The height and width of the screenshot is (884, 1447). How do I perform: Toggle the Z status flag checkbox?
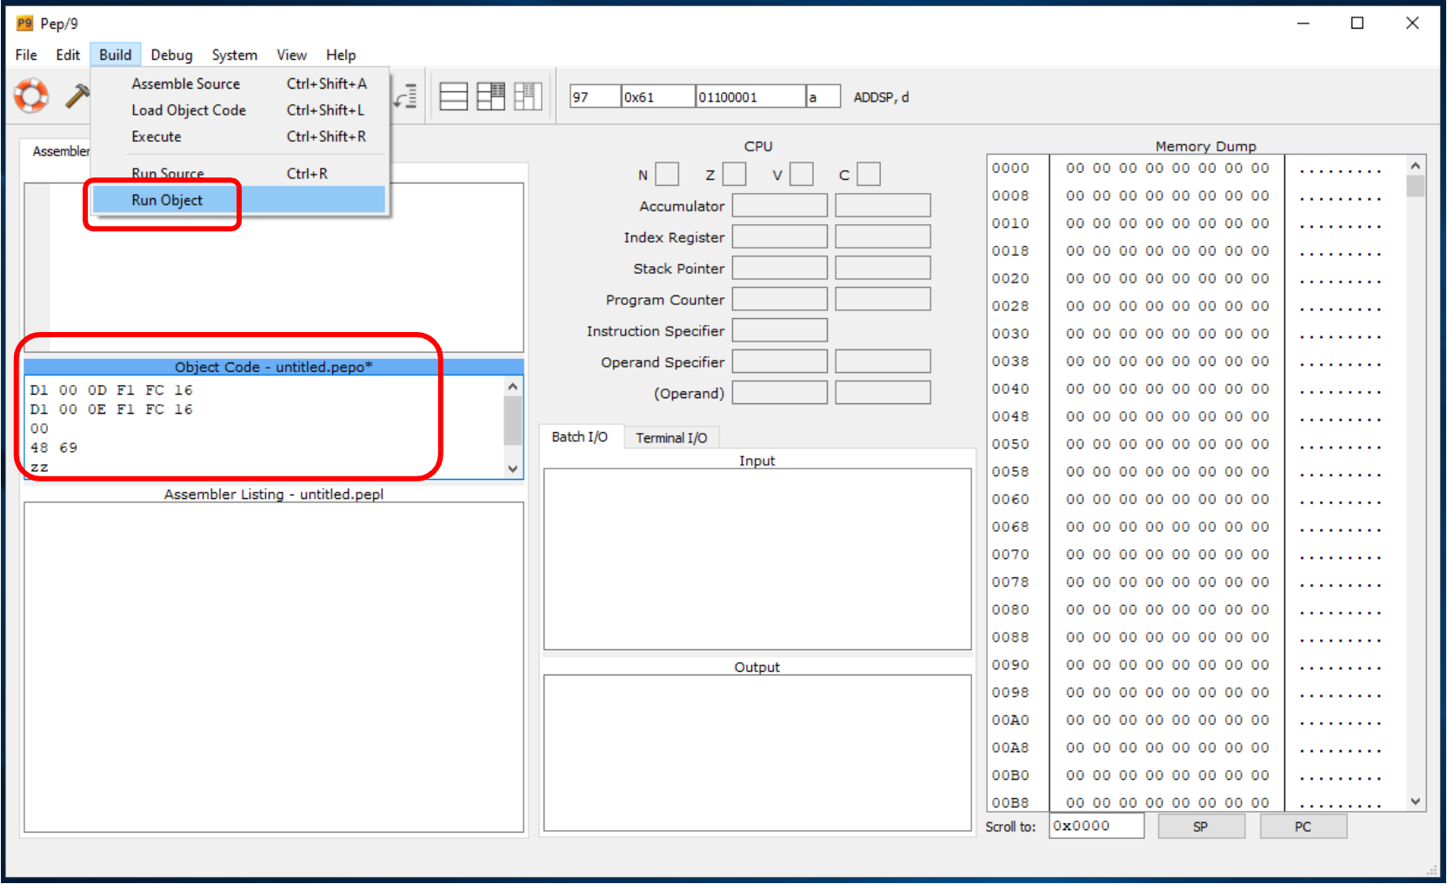[x=735, y=175]
